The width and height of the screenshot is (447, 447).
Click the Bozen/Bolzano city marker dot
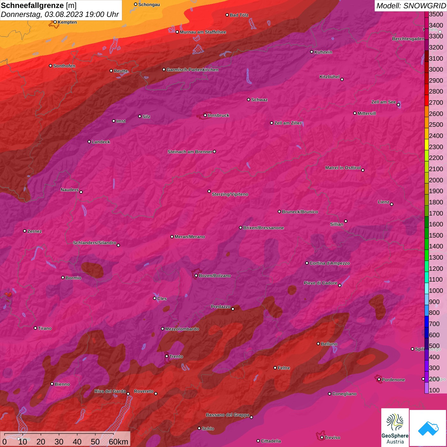tap(196, 276)
